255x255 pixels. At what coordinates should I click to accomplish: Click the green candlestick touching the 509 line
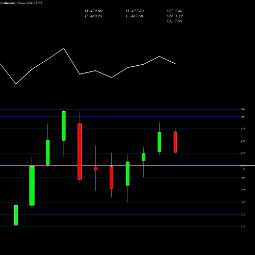(64, 126)
